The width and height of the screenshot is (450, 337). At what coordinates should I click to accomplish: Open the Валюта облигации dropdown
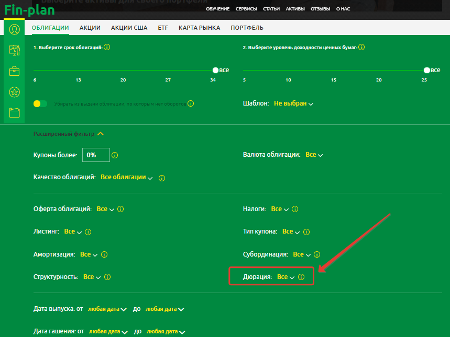coord(314,155)
